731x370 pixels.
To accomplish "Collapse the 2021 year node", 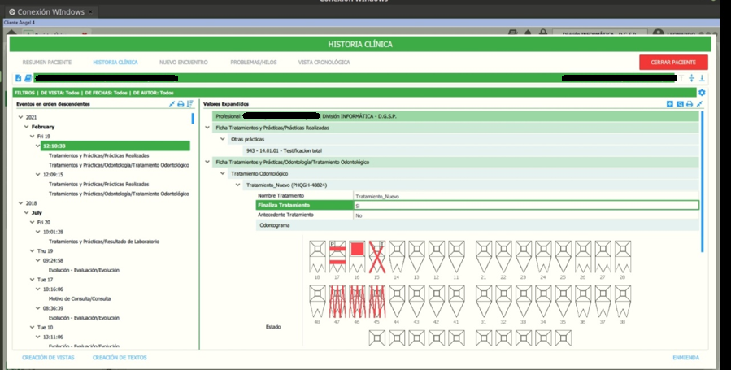I will tap(20, 117).
